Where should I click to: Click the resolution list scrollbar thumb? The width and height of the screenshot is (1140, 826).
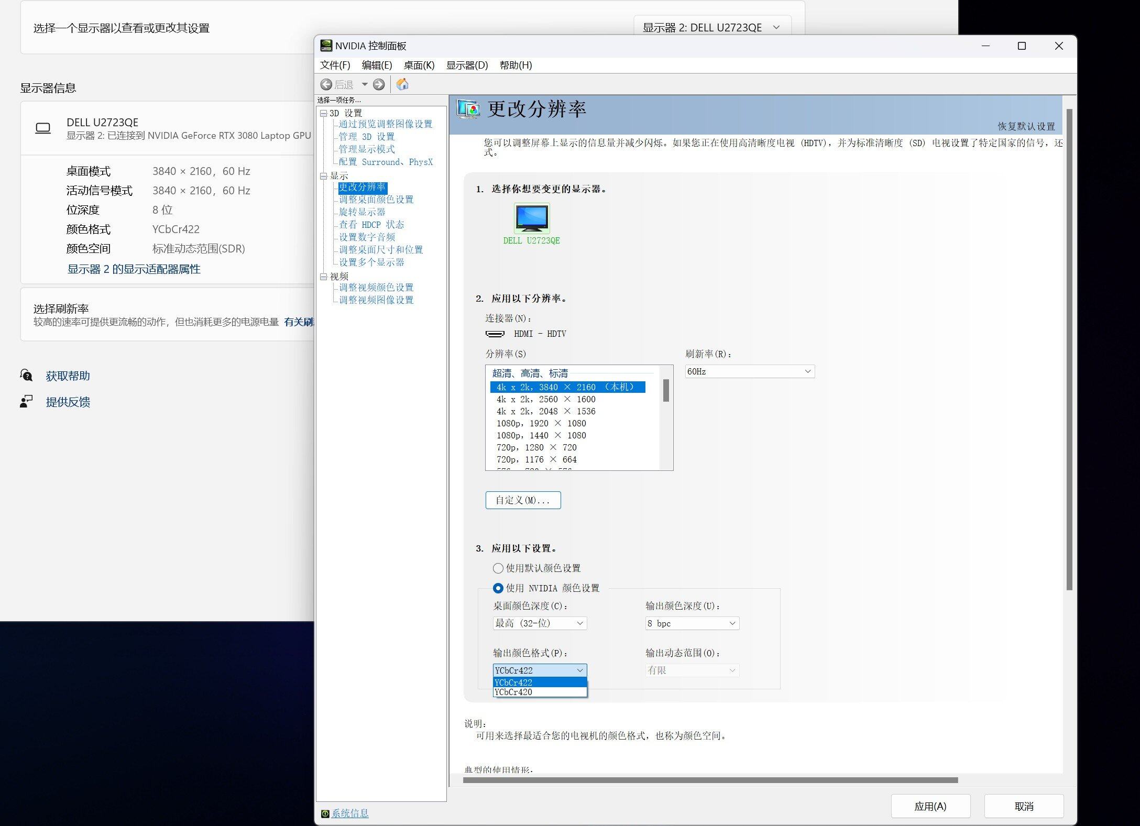point(666,390)
